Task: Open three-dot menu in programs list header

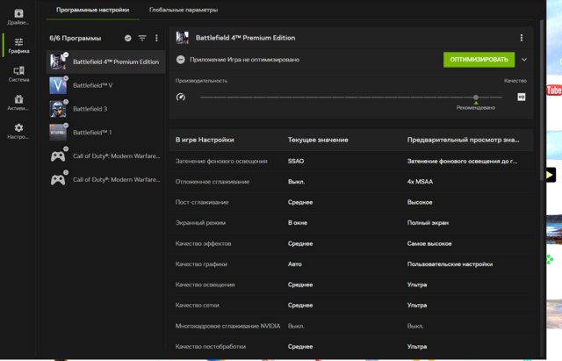Action: 156,39
